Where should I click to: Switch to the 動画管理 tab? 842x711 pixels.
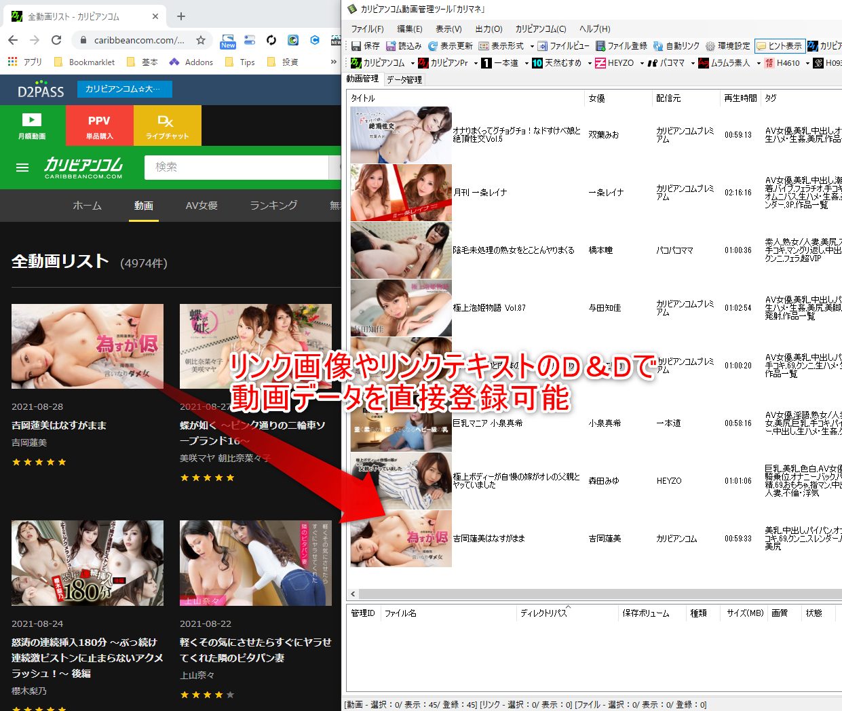[x=363, y=79]
